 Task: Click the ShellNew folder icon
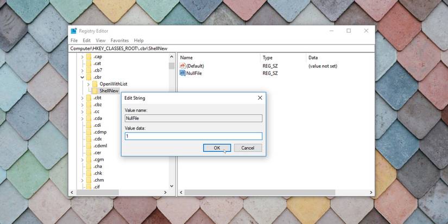tap(95, 91)
